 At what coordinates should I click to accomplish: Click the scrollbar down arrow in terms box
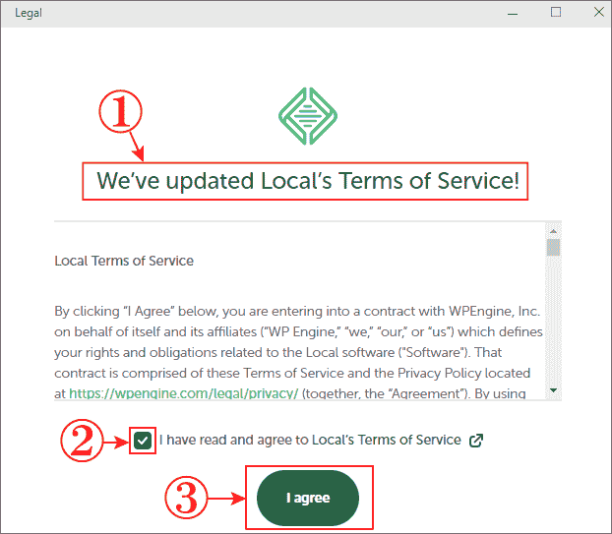tap(553, 390)
